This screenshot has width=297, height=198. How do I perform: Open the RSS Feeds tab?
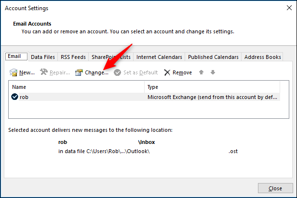(72, 57)
